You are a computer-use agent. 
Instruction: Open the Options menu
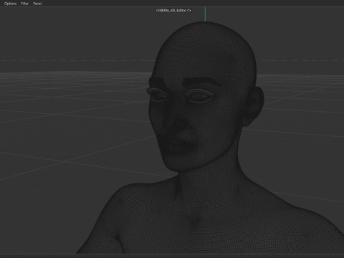point(10,4)
